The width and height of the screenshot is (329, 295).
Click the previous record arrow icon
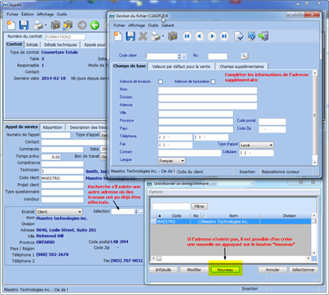tap(200, 36)
